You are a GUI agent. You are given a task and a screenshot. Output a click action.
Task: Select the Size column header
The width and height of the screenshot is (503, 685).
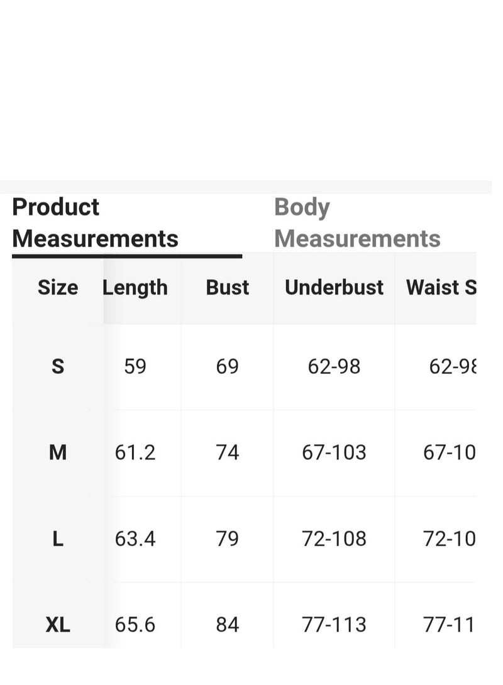click(58, 287)
